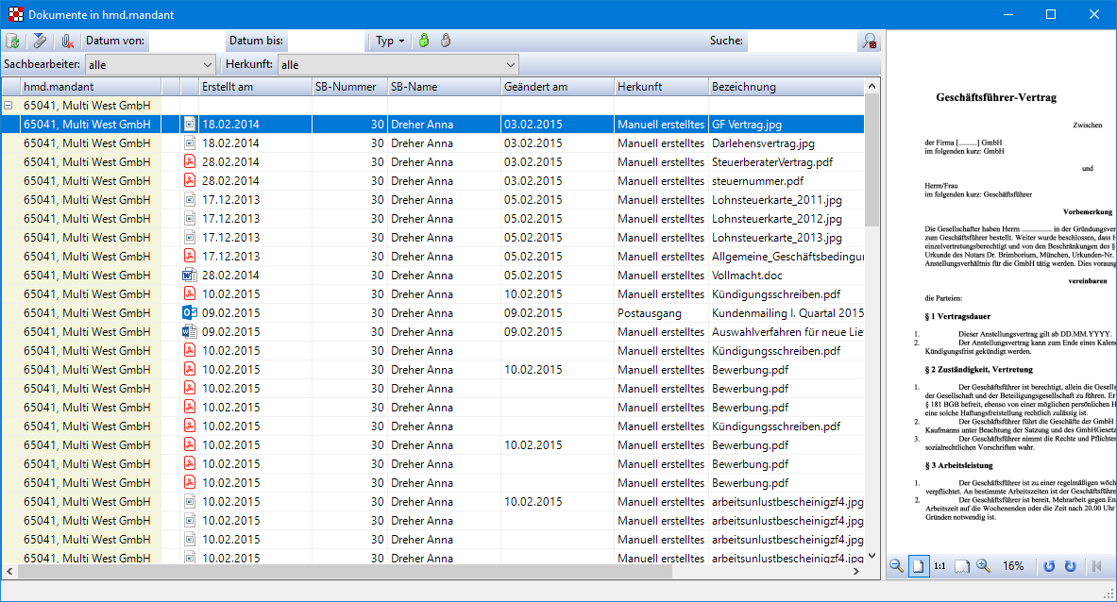Toggle 1:1 actual size preview mode

(939, 566)
